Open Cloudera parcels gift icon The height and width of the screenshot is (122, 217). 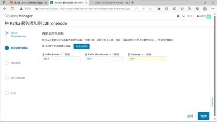click(178, 16)
